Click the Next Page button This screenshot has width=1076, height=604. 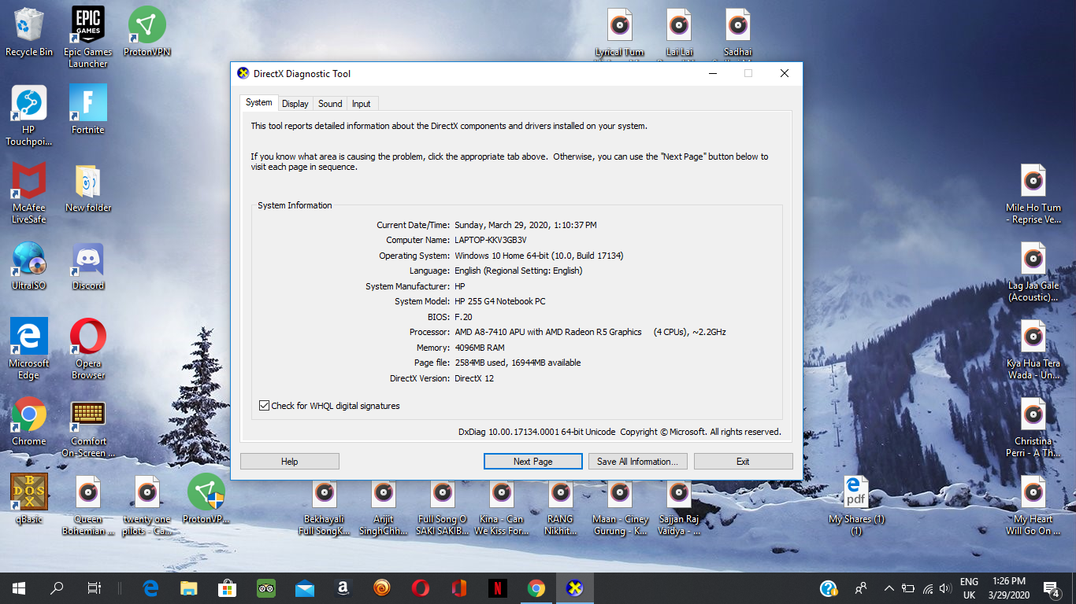(532, 461)
